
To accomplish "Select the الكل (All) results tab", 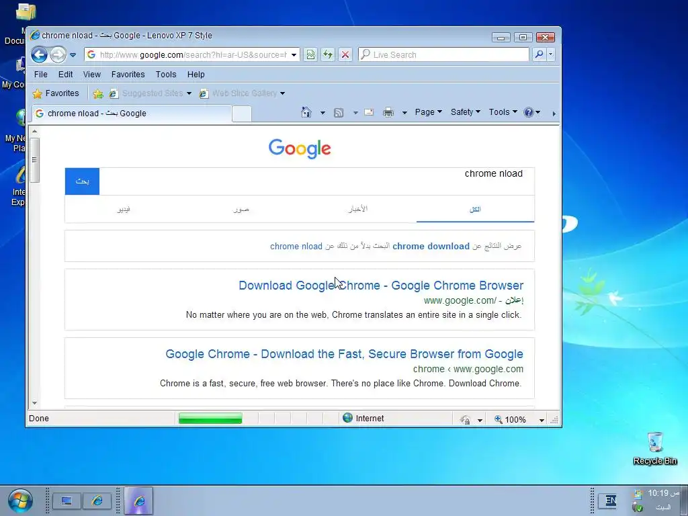I will coord(475,210).
